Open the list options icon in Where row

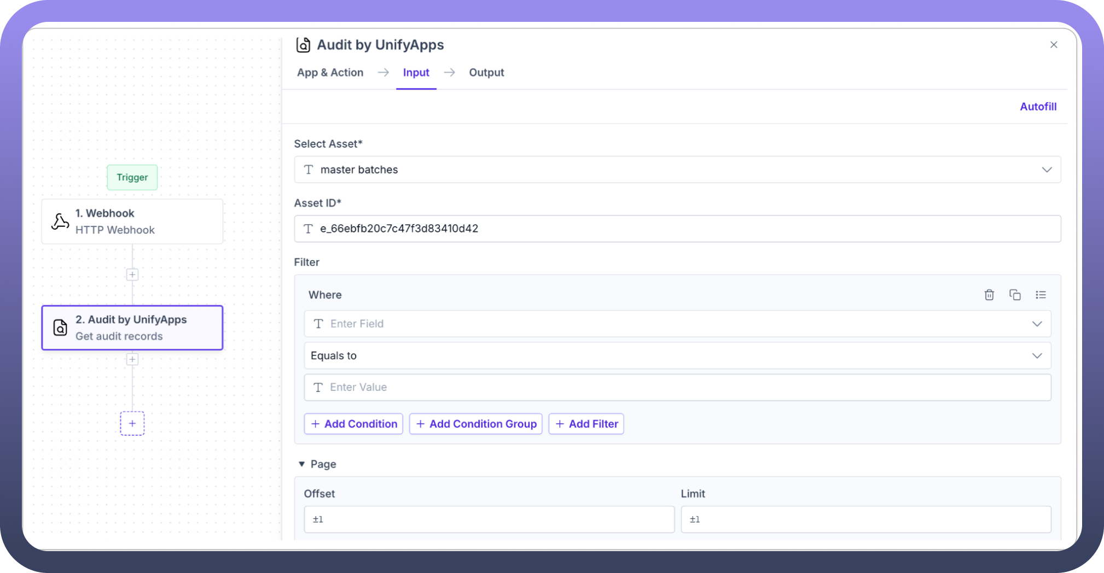[x=1041, y=295]
